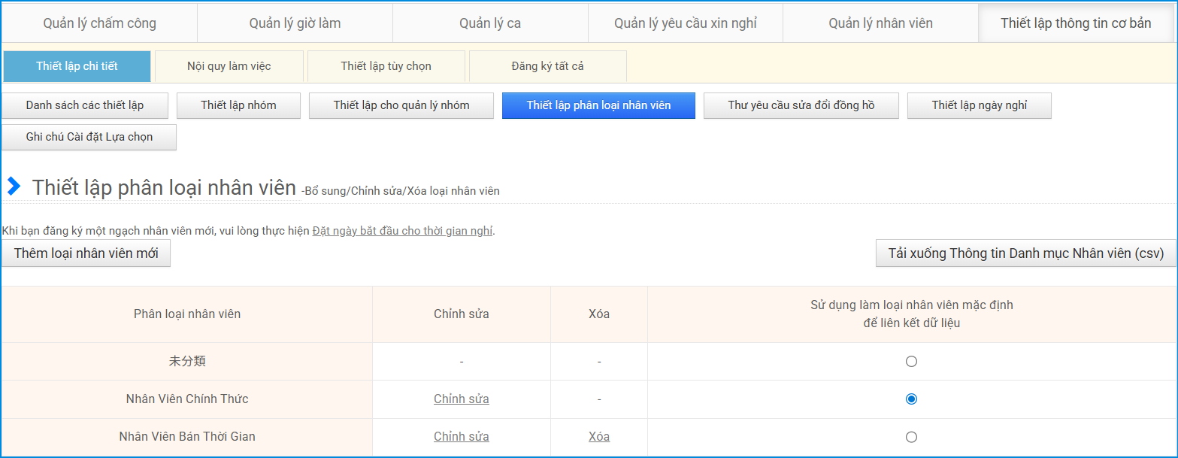Select Thiết lập thông tin cơ bản tab
Image resolution: width=1178 pixels, height=458 pixels.
[x=1076, y=23]
